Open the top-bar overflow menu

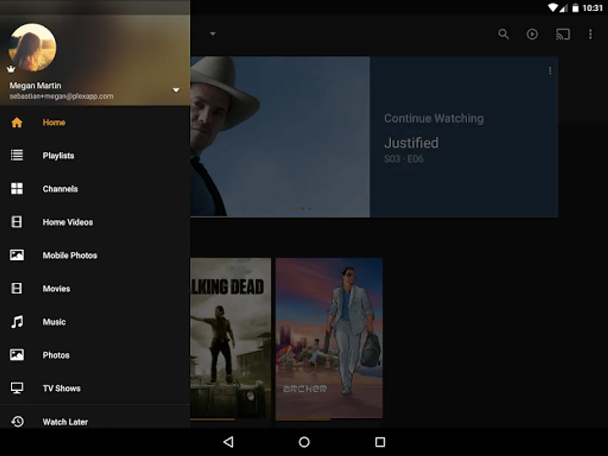point(590,34)
